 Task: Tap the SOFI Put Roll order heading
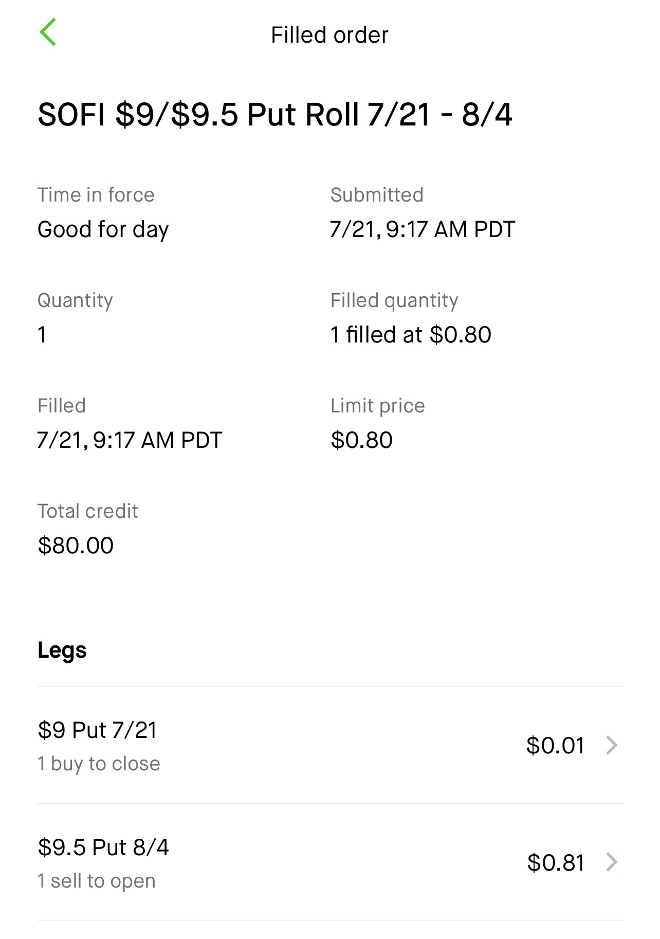(275, 114)
